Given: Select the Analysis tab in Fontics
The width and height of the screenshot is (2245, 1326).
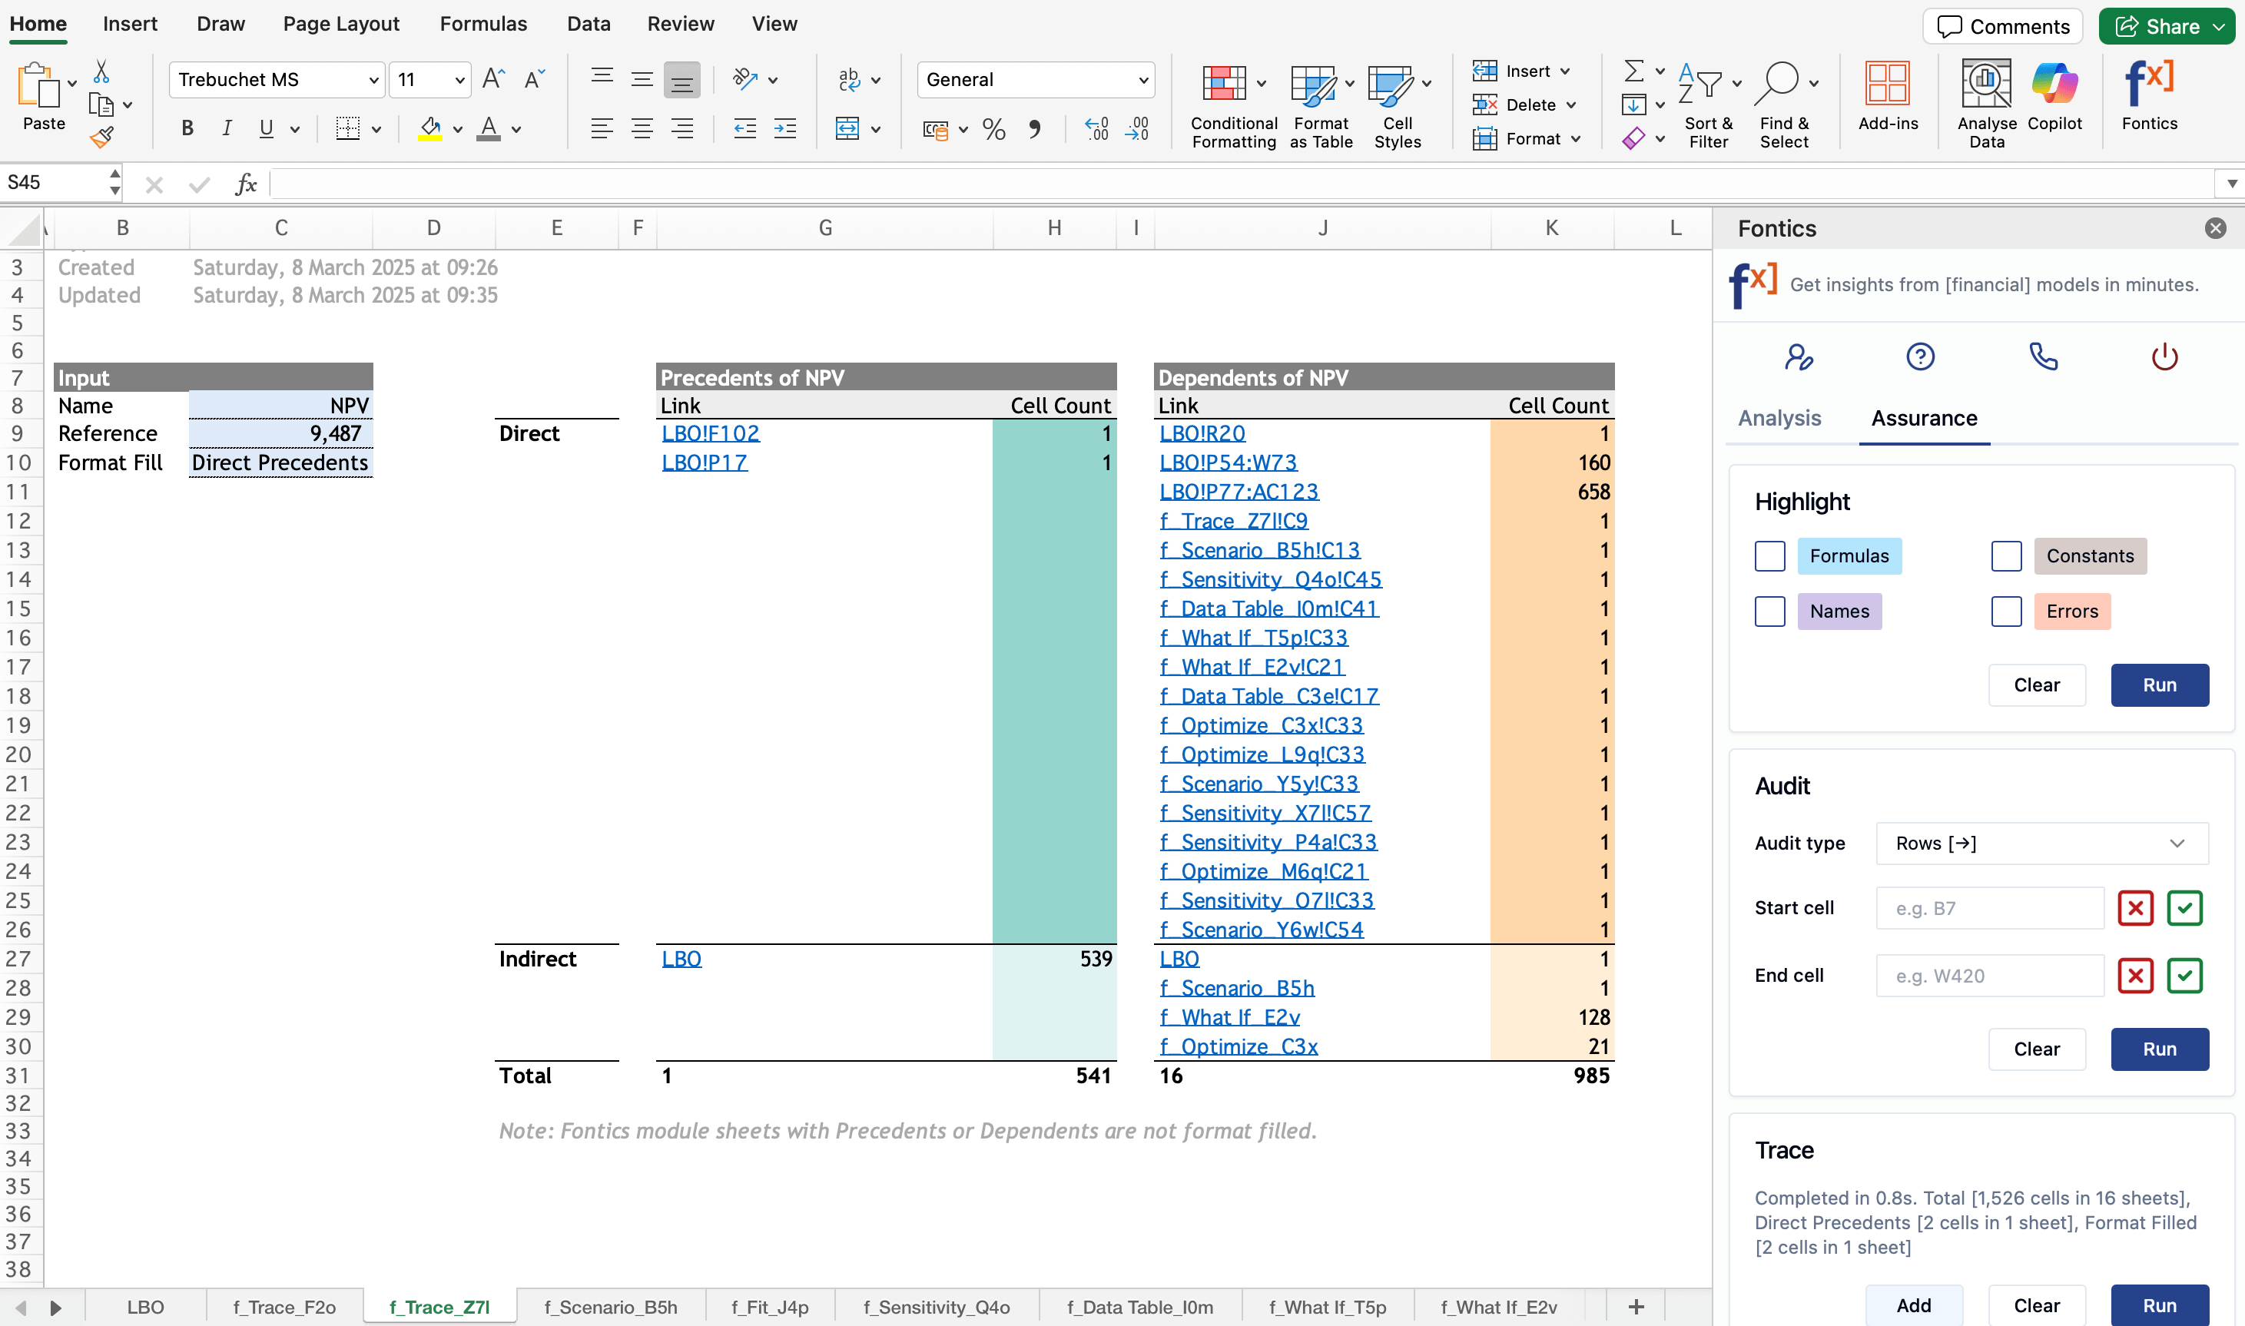Looking at the screenshot, I should (x=1779, y=418).
